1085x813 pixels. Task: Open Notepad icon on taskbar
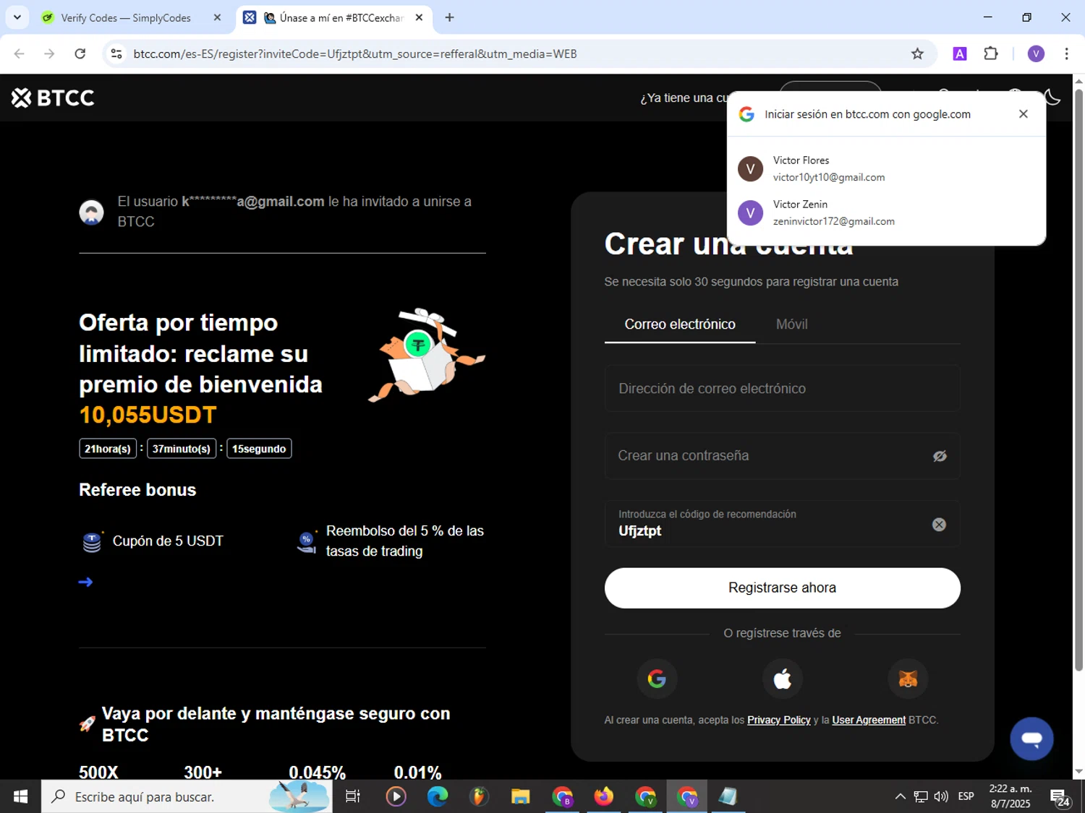tap(728, 796)
